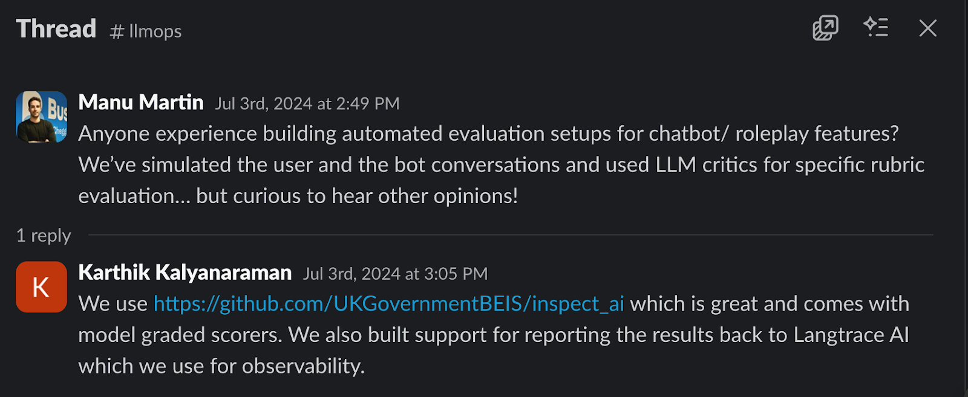Click the Thread header title
This screenshot has width=968, height=397.
(56, 28)
